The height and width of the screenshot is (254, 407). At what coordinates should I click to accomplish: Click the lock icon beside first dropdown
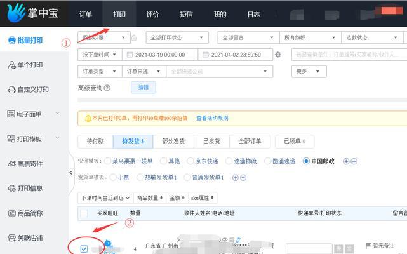(134, 37)
